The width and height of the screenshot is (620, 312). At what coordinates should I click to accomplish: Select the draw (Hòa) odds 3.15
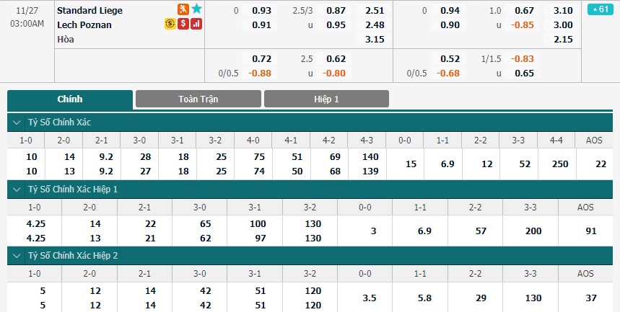375,39
